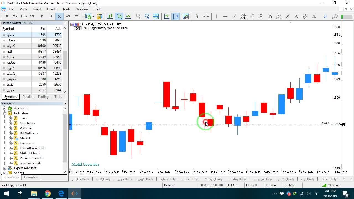Select the H4 timeframe button
Screen dimensions: 354x199
tap(50, 16)
